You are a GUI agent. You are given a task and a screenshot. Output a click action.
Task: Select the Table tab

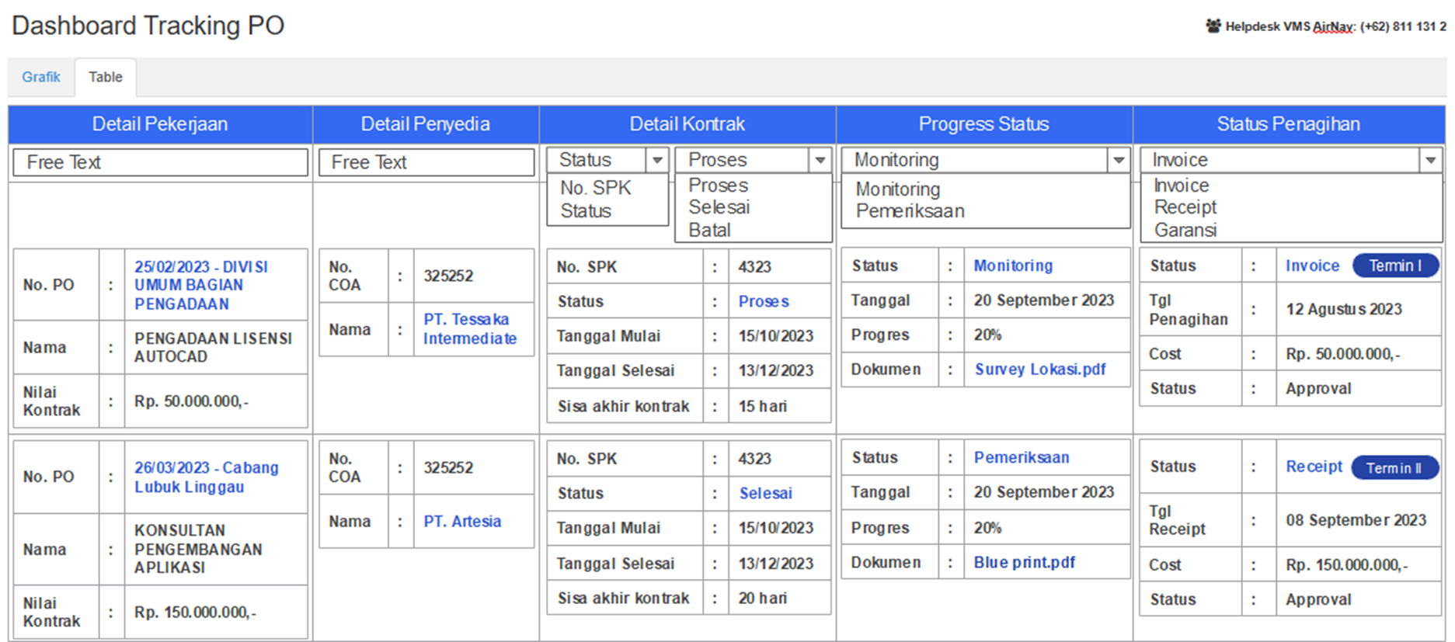(x=105, y=77)
